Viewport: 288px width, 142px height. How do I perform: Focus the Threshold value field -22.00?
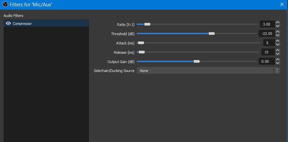(x=267, y=34)
